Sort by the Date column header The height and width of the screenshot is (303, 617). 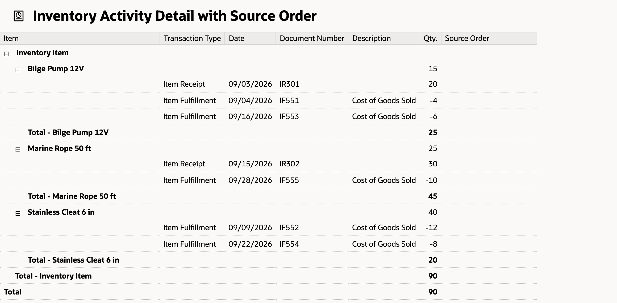click(250, 38)
